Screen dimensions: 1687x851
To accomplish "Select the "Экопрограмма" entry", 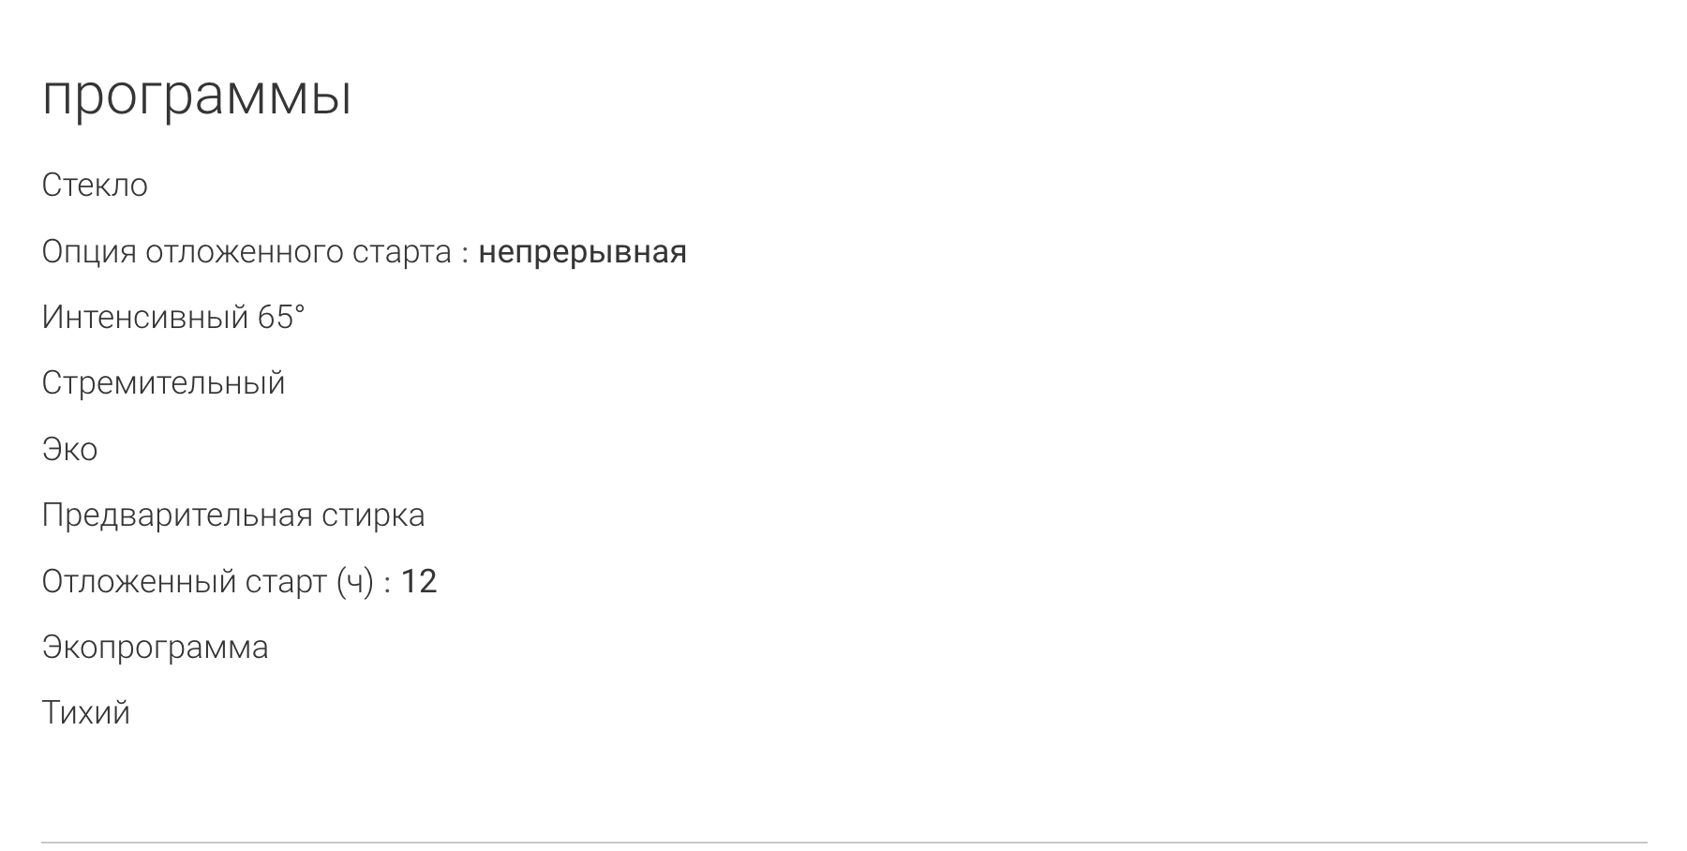I will click(155, 648).
